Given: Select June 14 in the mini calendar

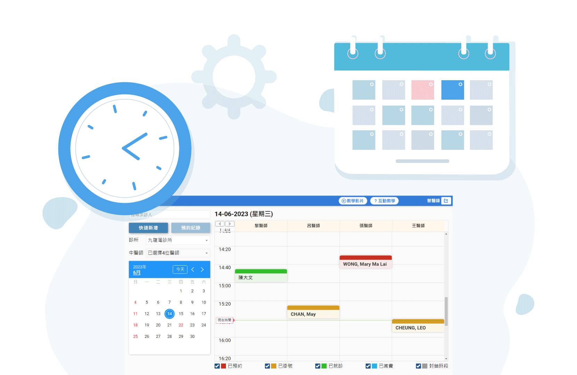Looking at the screenshot, I should tap(170, 314).
